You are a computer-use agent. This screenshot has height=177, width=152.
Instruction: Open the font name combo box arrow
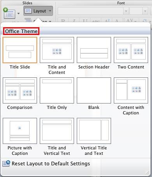pyautogui.click(x=126, y=11)
